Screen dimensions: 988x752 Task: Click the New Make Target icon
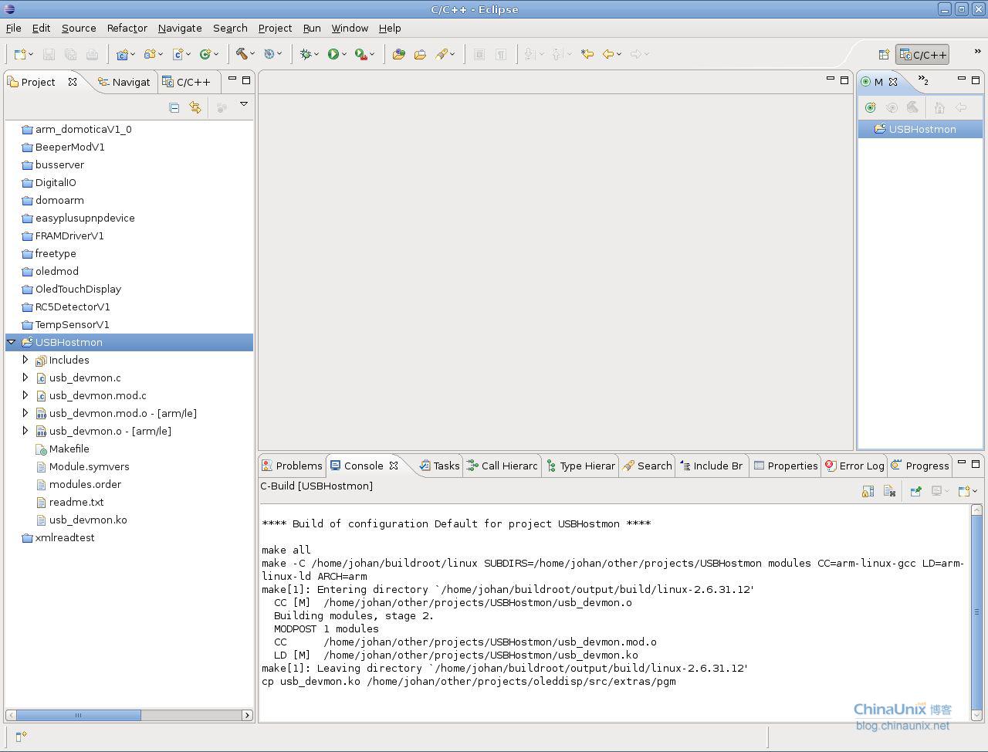tap(871, 107)
